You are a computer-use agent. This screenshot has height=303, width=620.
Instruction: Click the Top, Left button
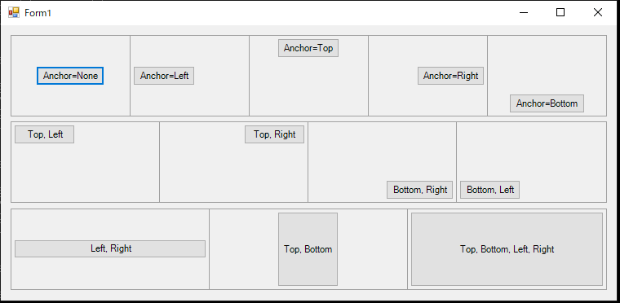[45, 134]
